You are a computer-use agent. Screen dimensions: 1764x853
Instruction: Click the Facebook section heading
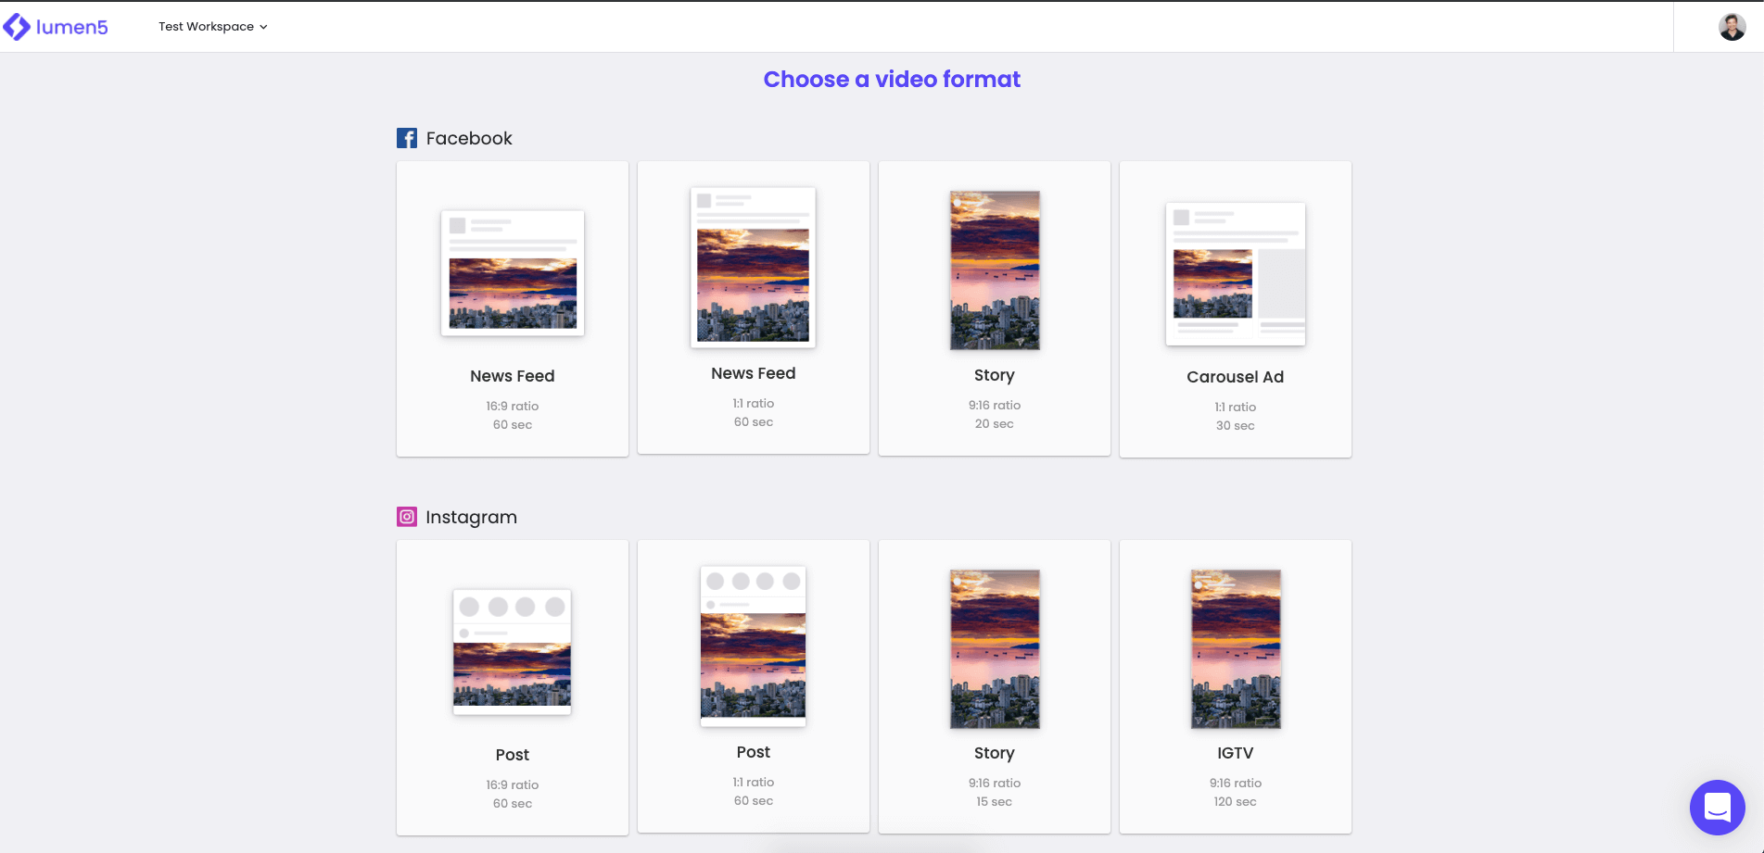click(469, 138)
